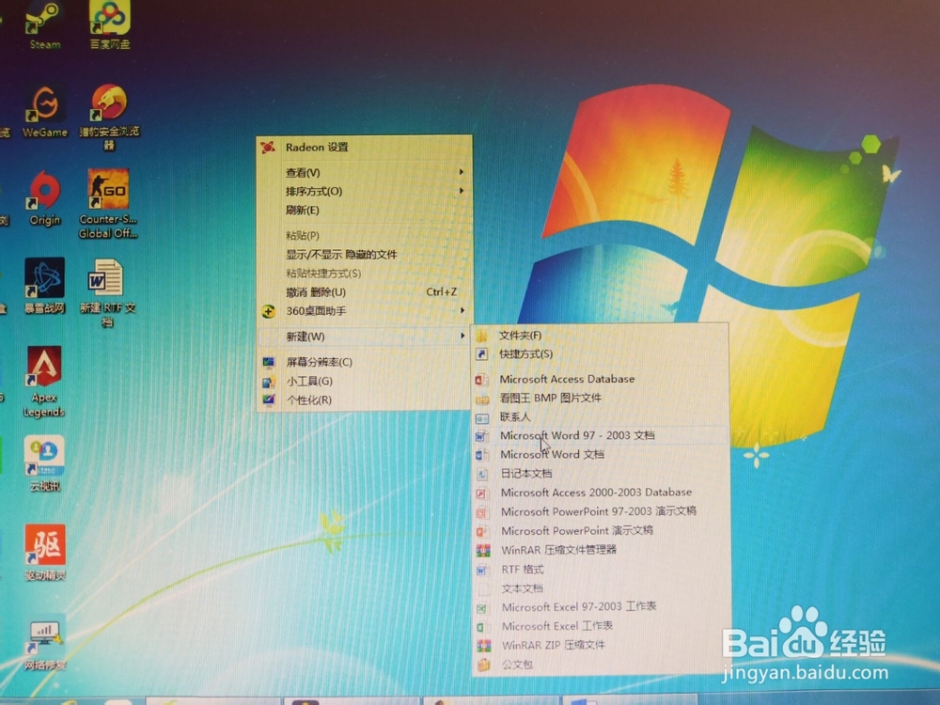Click the WinRAR 压缩文件管理器 icon

[483, 550]
